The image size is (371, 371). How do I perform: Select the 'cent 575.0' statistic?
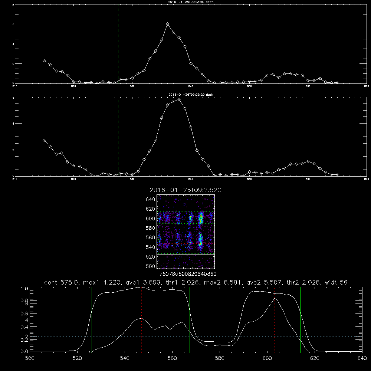coord(62,282)
